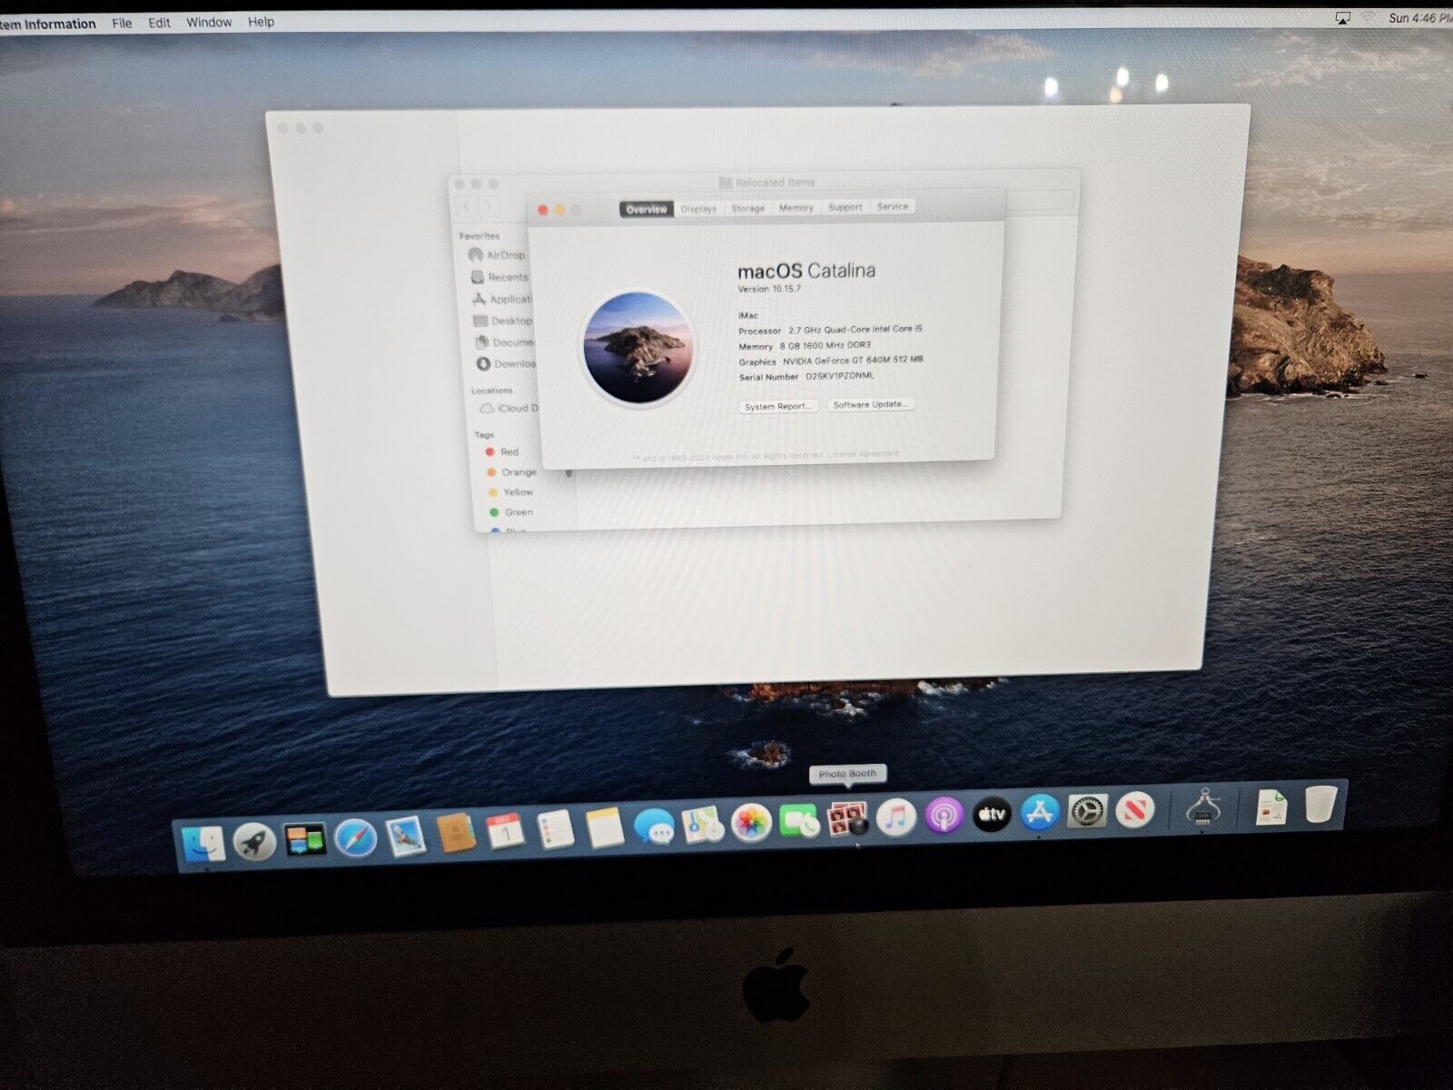This screenshot has height=1090, width=1453.
Task: Select the Overview tab
Action: (x=647, y=209)
